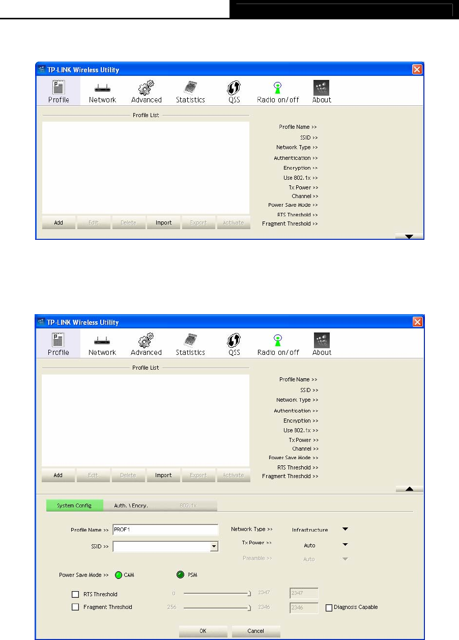Click the RTS Threshold slider
The height and width of the screenshot is (640, 459).
pyautogui.click(x=217, y=593)
